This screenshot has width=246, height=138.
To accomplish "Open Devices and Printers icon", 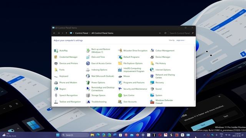I will coord(56,63).
